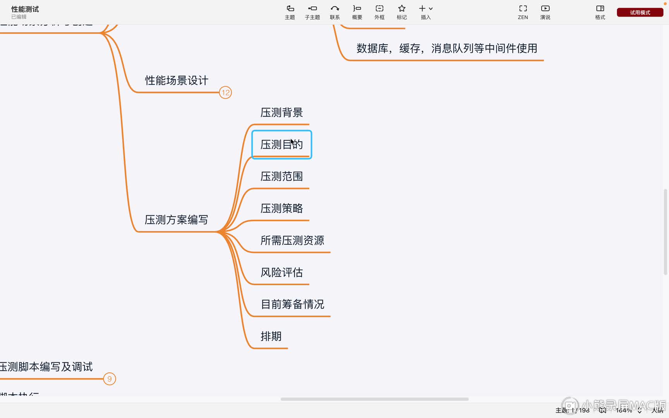Select the 性能场景设计 topic
The width and height of the screenshot is (669, 418).
point(177,81)
